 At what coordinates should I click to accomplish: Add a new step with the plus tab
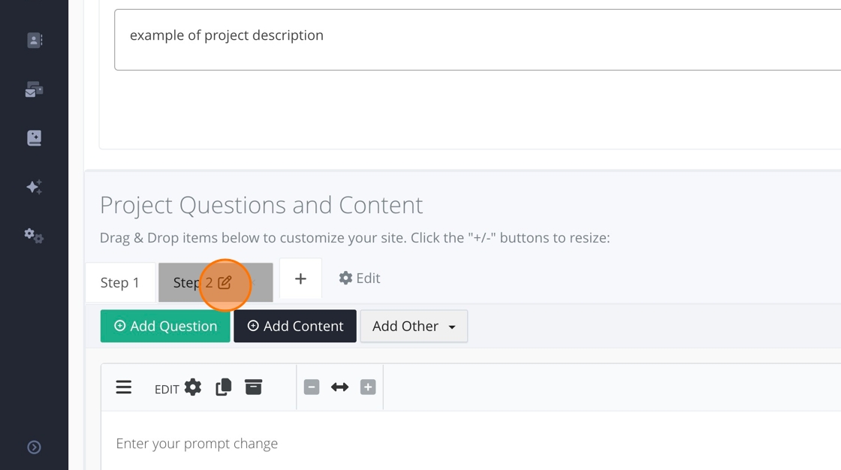(x=300, y=279)
